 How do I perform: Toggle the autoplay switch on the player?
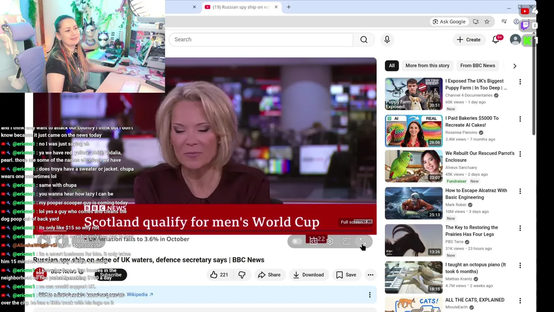coord(296,241)
